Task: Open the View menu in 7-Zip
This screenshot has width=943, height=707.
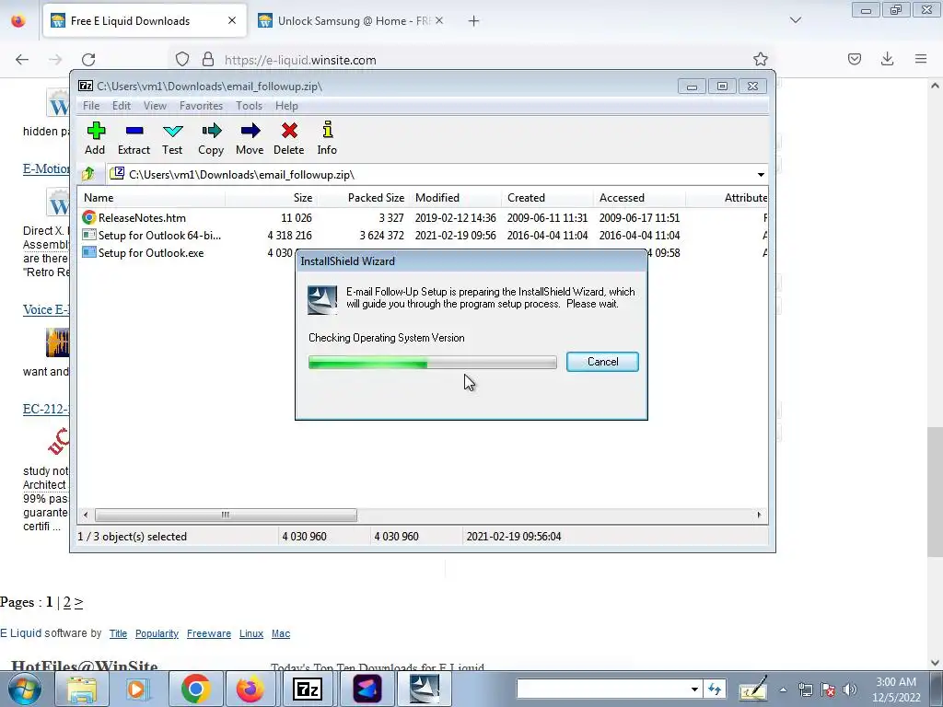Action: (x=155, y=106)
